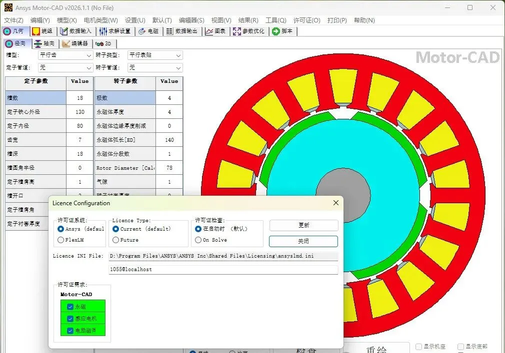505x353 pixels.
Task: Set licence check to 在启动时 (默认)
Action: point(198,229)
